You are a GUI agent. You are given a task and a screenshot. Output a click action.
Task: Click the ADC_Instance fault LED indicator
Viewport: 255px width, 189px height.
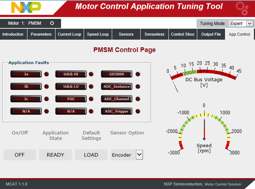click(x=138, y=86)
